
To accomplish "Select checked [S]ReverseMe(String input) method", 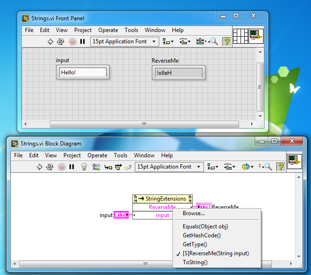I will tap(217, 253).
